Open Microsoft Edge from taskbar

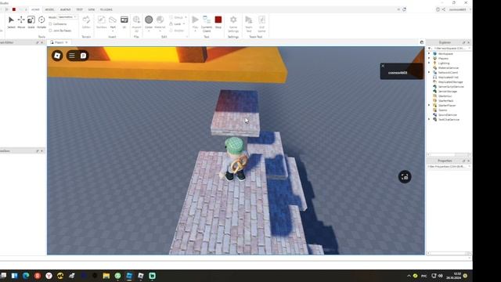tap(26, 276)
